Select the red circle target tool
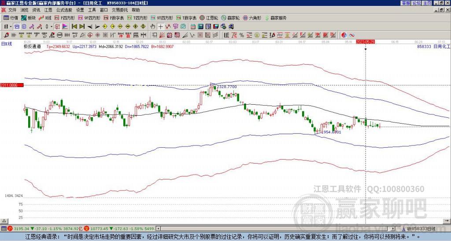The image size is (451, 241). click(90, 35)
